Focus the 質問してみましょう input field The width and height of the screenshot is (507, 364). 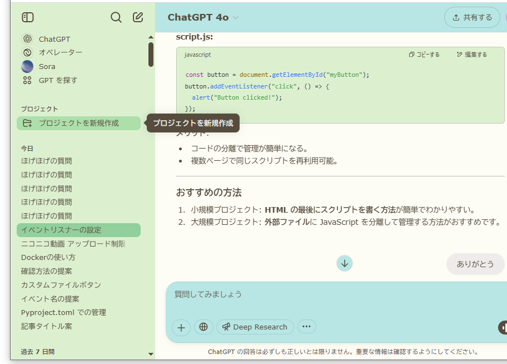coord(336,294)
